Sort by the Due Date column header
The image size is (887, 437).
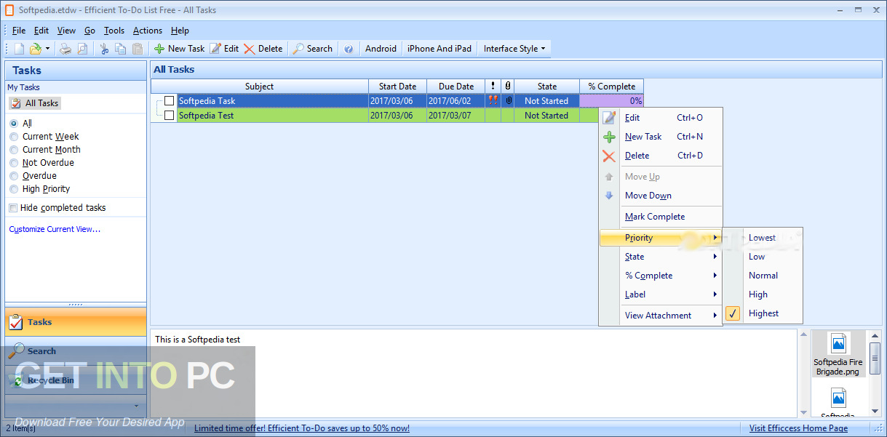456,87
